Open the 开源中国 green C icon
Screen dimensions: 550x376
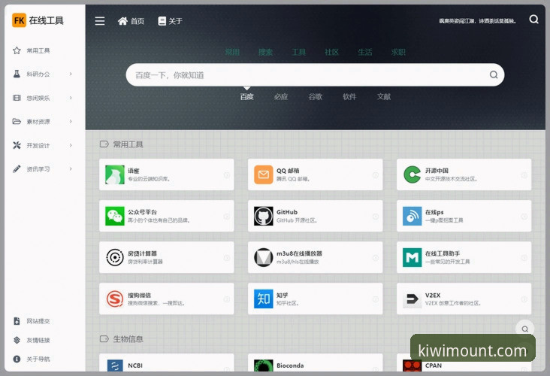pos(412,174)
